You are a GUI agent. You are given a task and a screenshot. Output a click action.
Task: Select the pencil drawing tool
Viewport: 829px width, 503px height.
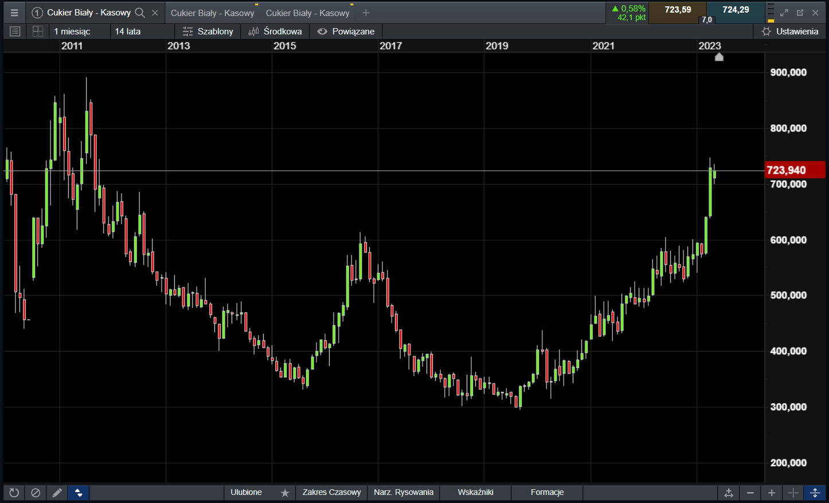tap(57, 493)
